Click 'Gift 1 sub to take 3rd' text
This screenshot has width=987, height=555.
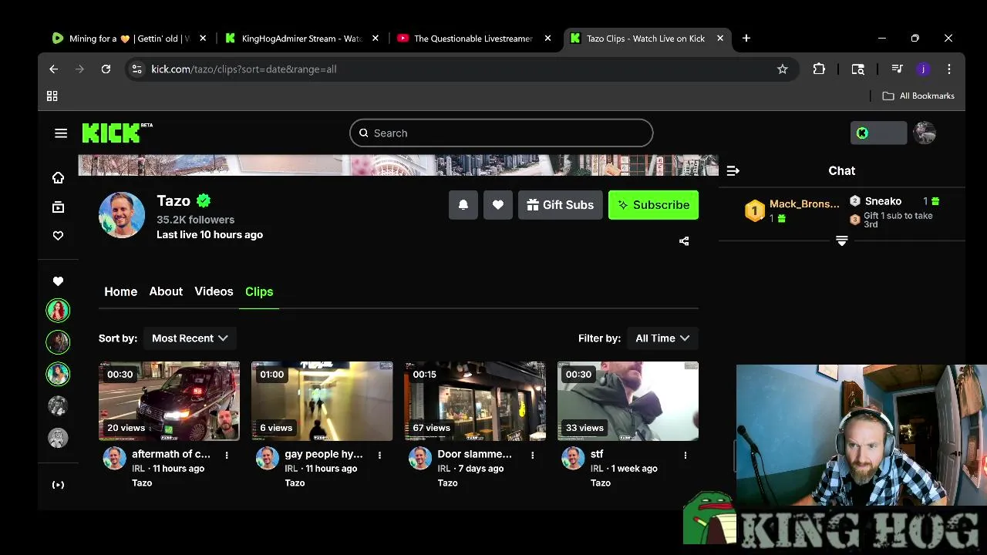point(898,220)
